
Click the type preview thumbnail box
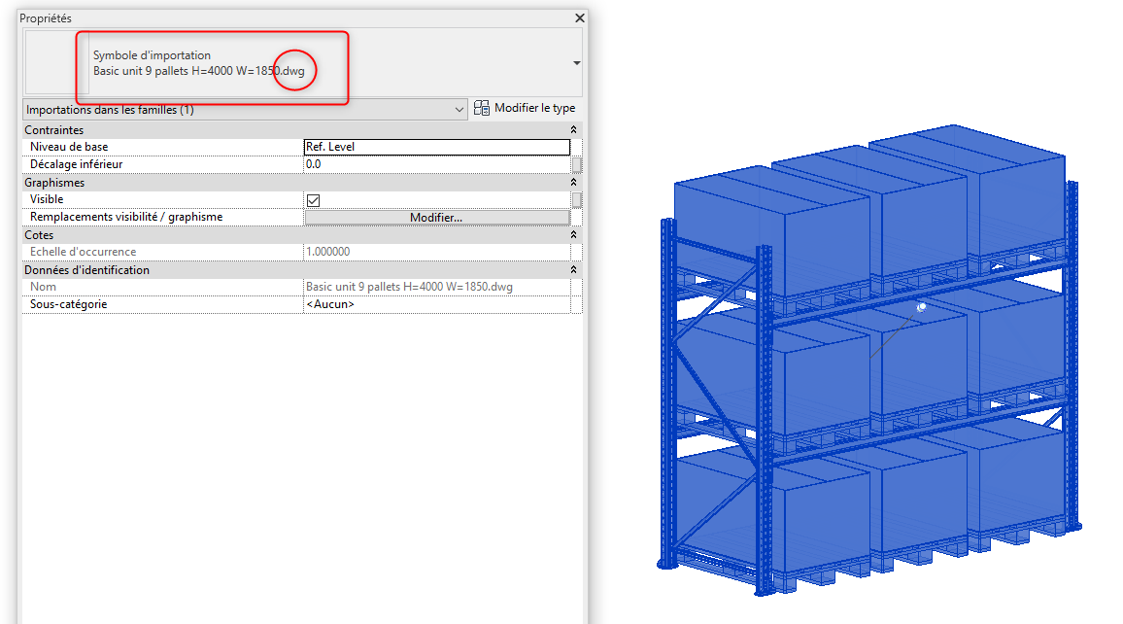[x=51, y=63]
